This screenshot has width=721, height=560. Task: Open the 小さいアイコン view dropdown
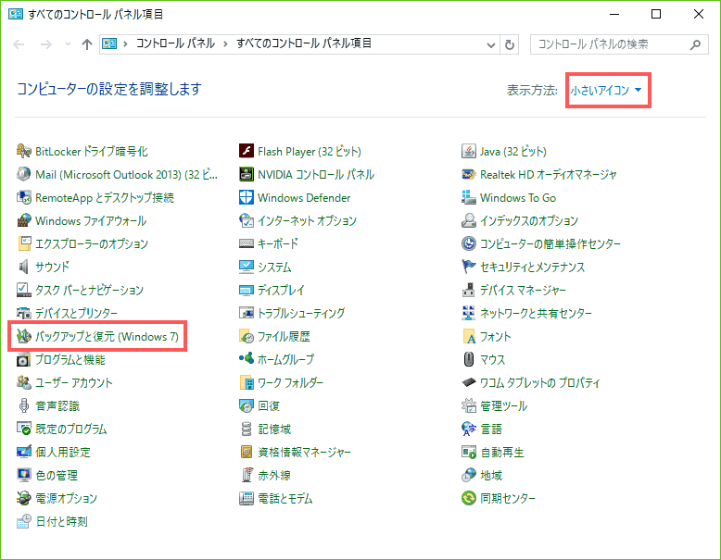pyautogui.click(x=606, y=90)
